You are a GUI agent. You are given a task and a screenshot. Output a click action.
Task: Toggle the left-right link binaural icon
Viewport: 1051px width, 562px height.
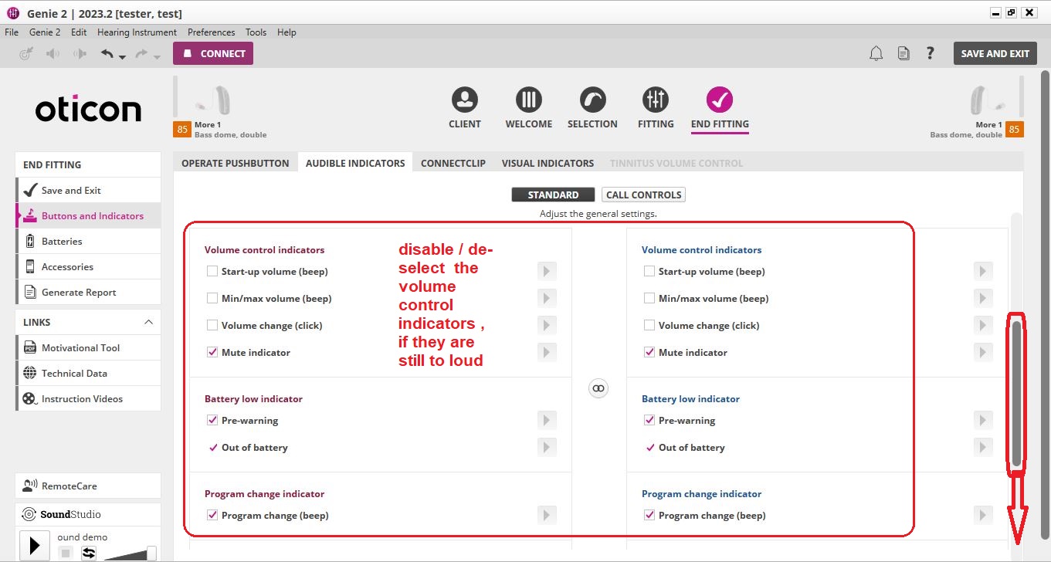(598, 388)
